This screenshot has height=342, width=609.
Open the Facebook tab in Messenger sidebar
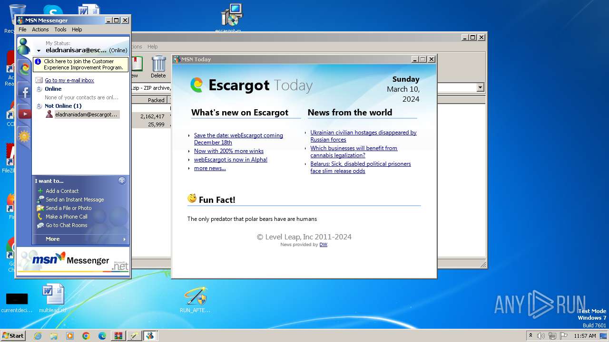click(x=24, y=92)
